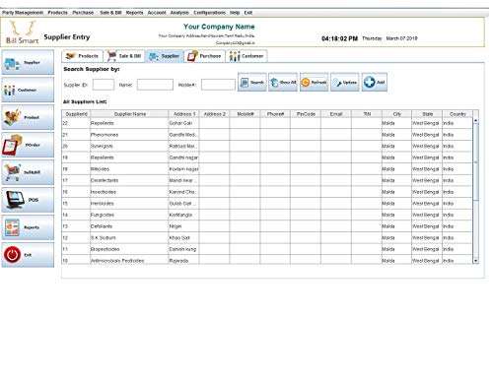Focus the Supplier ID search field

tap(104, 85)
